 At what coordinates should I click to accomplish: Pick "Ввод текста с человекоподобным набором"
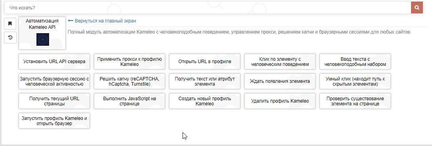pos(355,62)
